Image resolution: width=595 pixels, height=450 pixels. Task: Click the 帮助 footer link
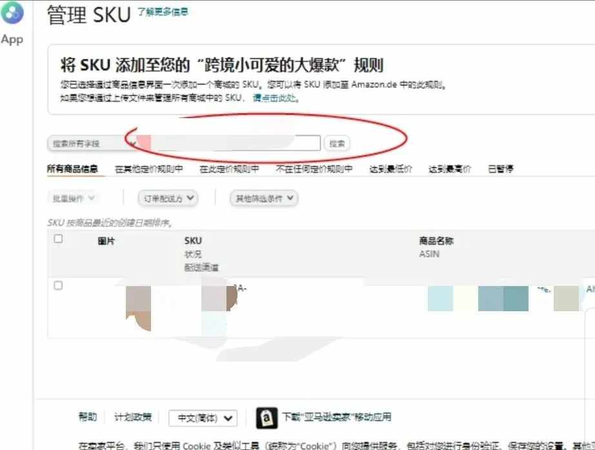click(x=88, y=417)
